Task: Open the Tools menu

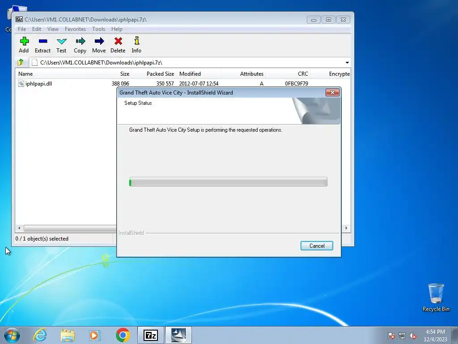Action: click(98, 29)
